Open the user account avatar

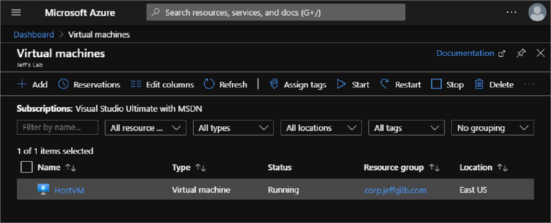[x=537, y=12]
